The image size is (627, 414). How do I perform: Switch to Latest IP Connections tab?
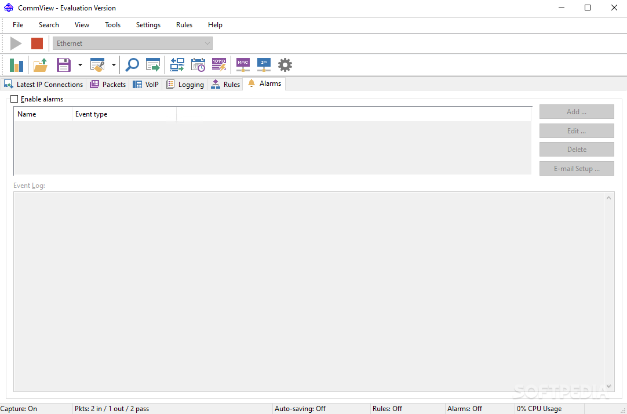click(43, 85)
